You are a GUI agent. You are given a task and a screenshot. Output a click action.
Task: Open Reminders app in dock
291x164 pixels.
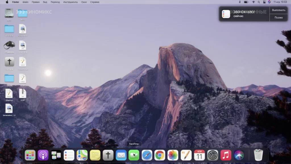[69, 155]
